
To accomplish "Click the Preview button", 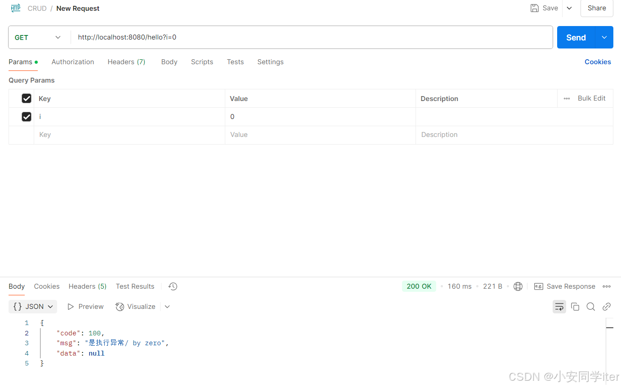I will click(x=85, y=307).
